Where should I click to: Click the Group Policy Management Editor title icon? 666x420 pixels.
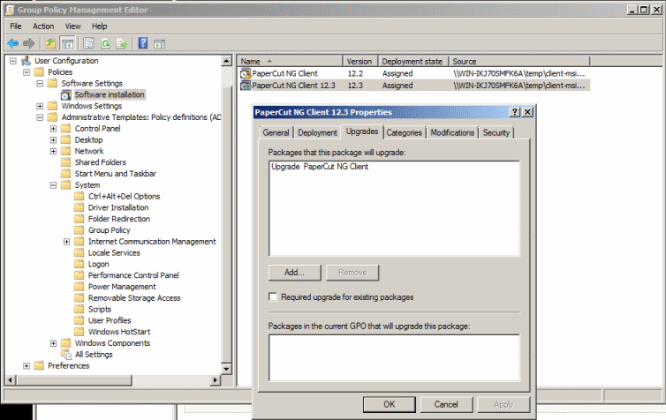[10, 10]
